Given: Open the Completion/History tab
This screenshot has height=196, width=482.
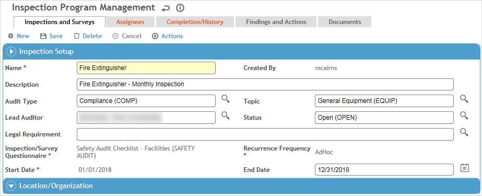Looking at the screenshot, I should (x=195, y=22).
